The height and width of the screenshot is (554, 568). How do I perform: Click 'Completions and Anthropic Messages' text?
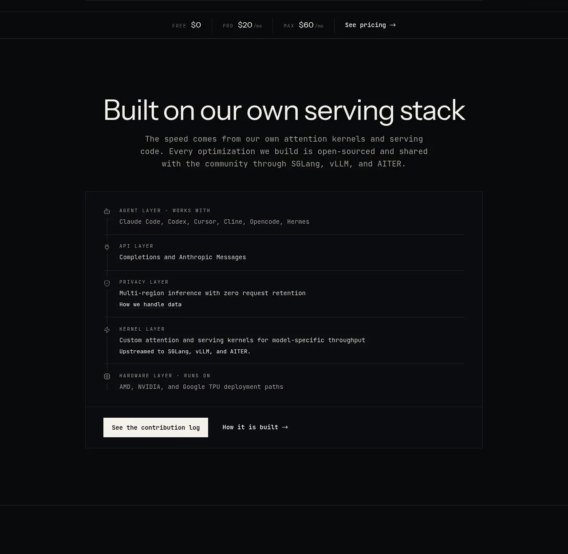click(182, 257)
